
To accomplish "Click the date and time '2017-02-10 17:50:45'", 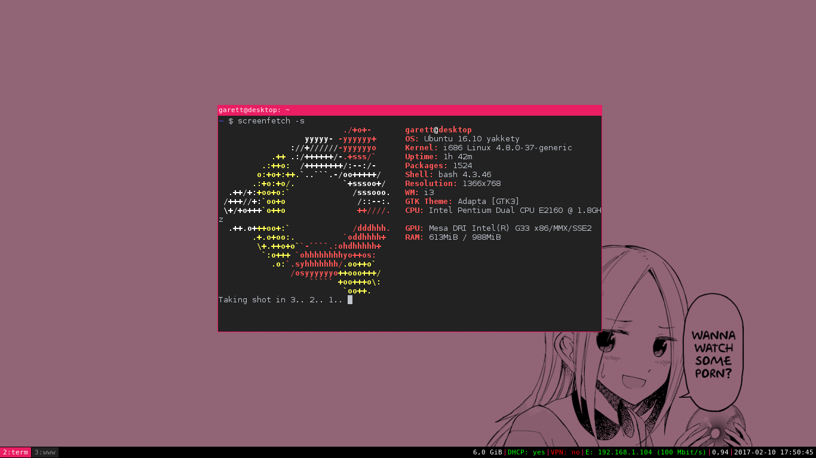I will 774,452.
